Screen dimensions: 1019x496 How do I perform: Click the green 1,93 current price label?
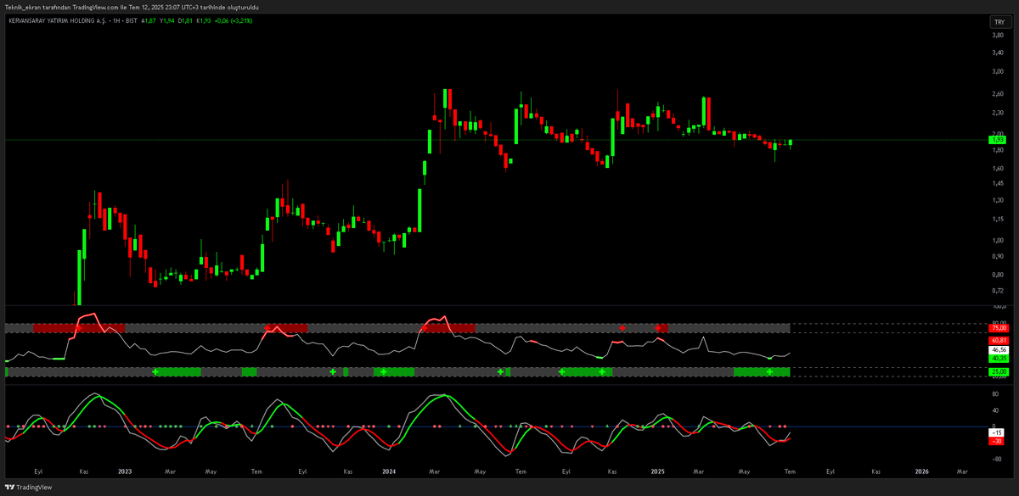(998, 140)
